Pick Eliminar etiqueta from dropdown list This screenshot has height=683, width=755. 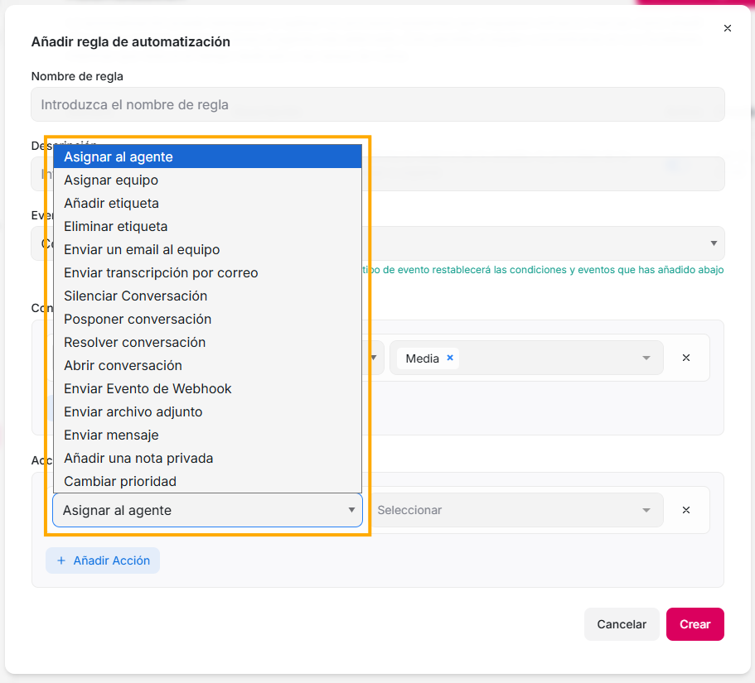[115, 226]
